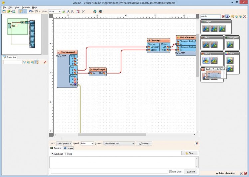Pick first Integer switch component icon

(206, 29)
